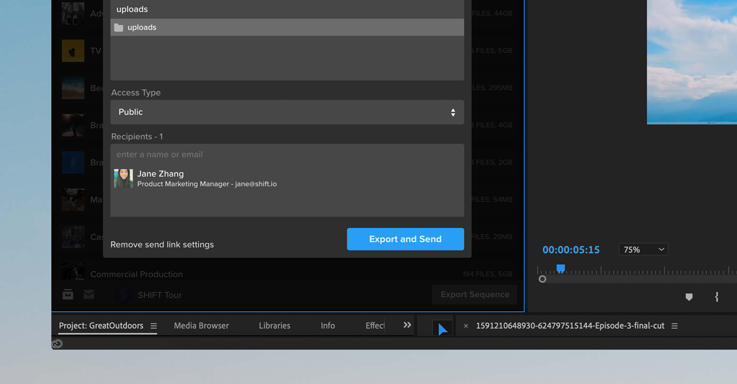The height and width of the screenshot is (384, 737).
Task: Click the Export and Send button
Action: coord(405,239)
